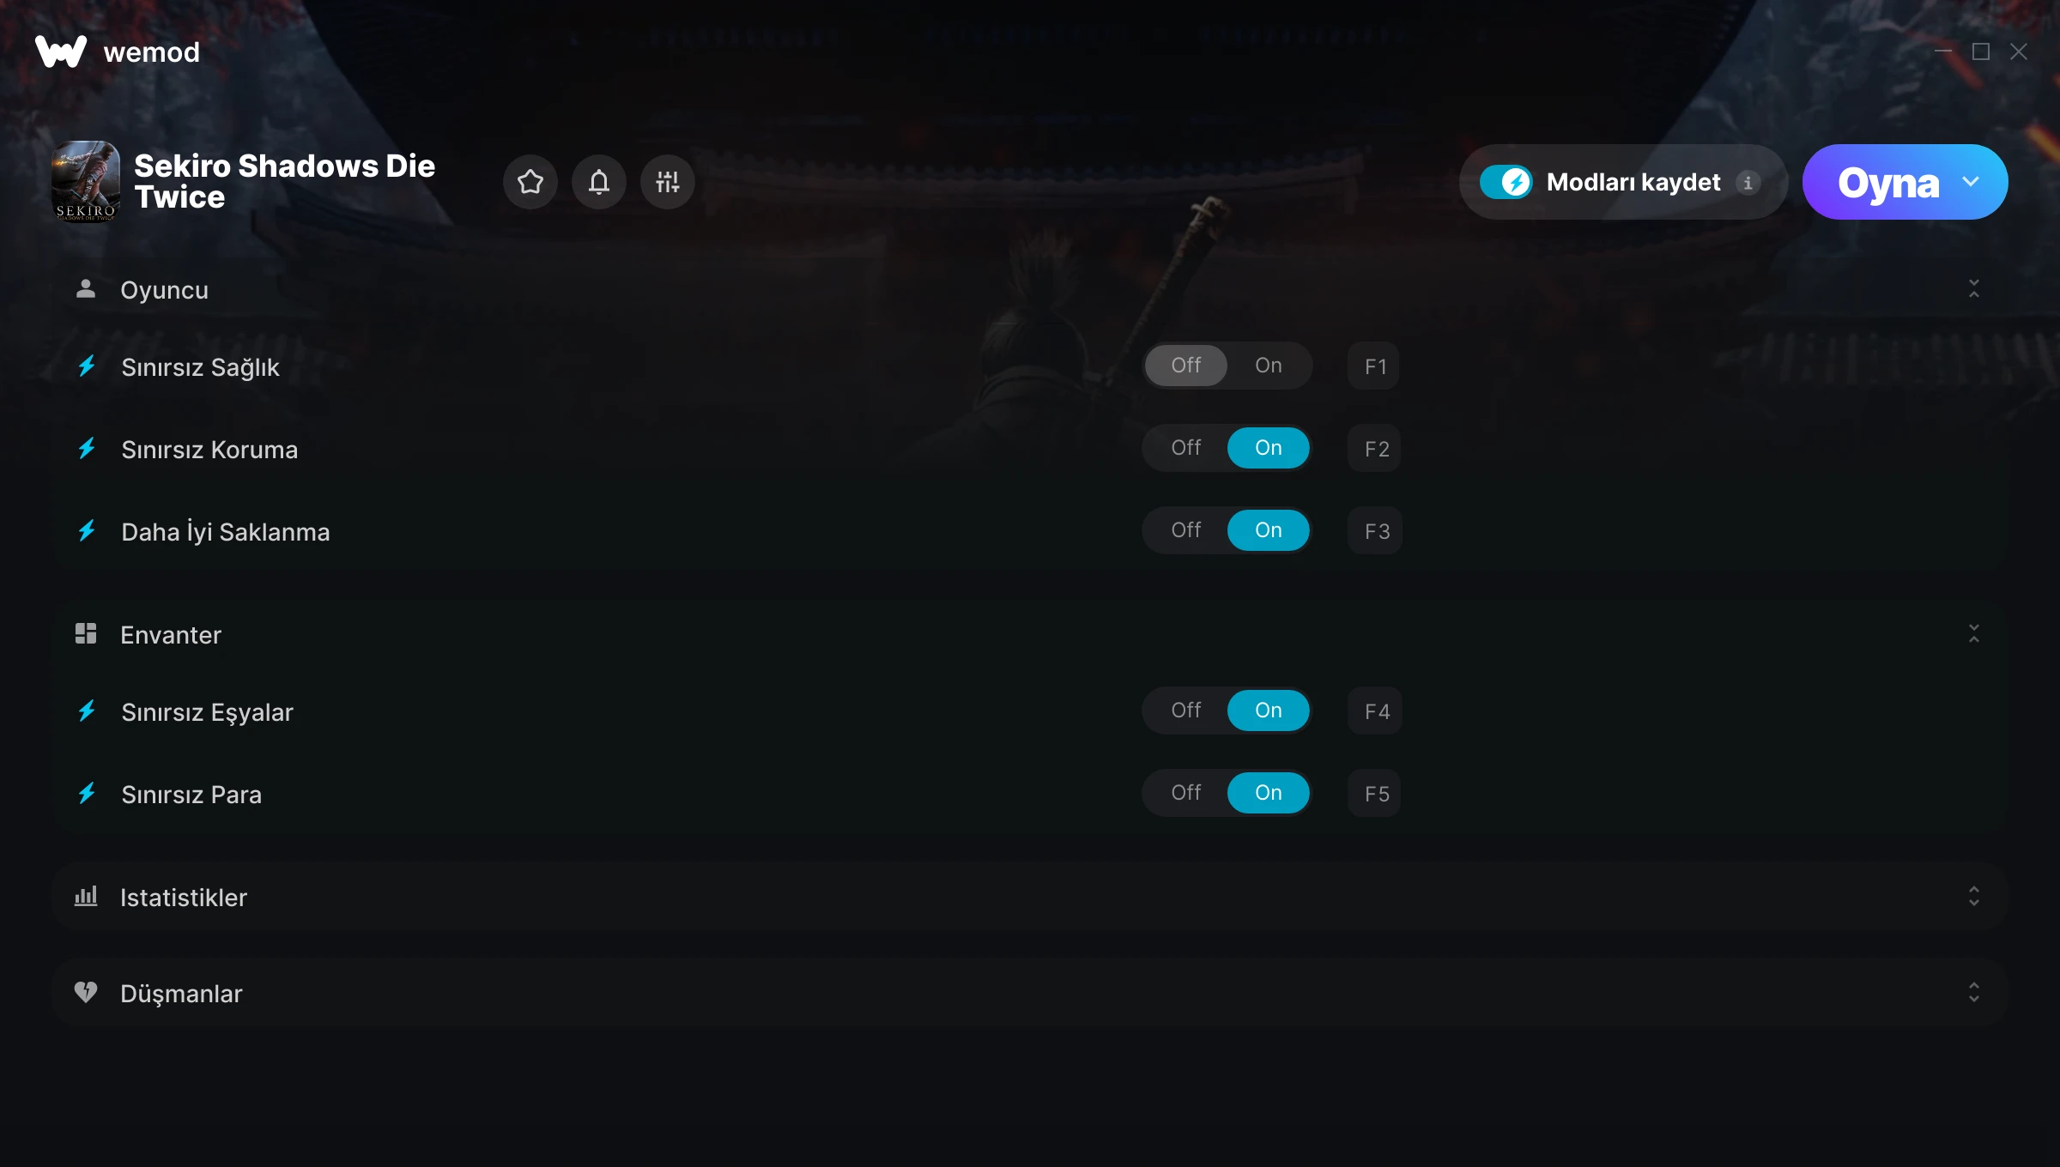This screenshot has width=2060, height=1167.
Task: Click the lightning icon next to Sınırsız Para
Action: 87,794
